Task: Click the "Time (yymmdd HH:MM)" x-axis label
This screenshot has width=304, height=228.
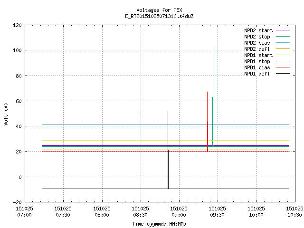Action: [x=159, y=224]
